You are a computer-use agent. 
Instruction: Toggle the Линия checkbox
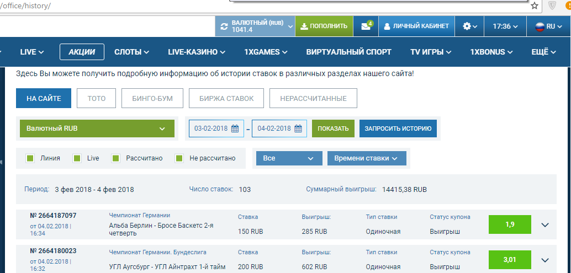tap(30, 158)
